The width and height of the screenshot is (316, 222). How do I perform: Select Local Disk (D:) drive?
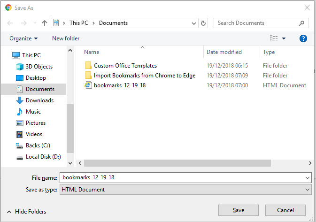click(x=43, y=157)
